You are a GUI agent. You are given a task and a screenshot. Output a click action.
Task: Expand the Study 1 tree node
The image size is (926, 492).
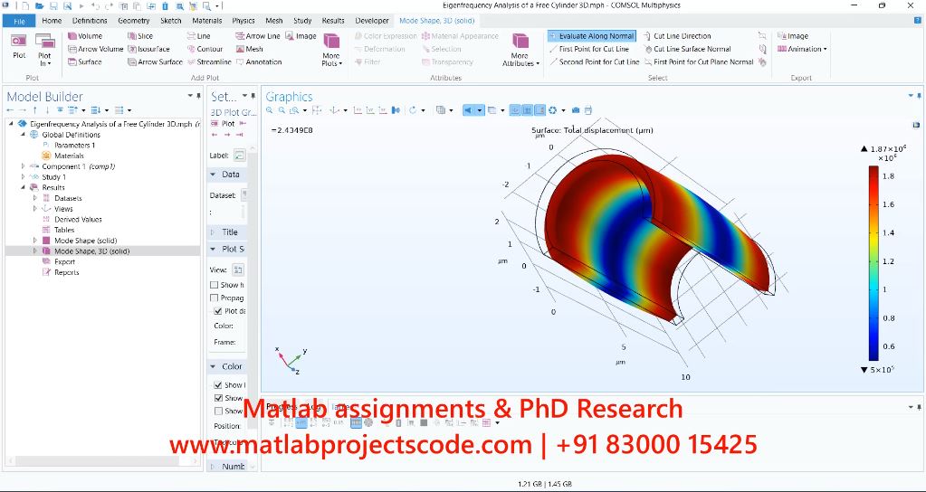pyautogui.click(x=24, y=177)
